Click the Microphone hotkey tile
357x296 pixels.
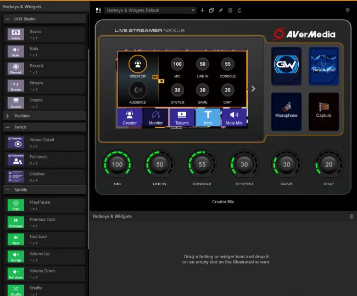[286, 111]
